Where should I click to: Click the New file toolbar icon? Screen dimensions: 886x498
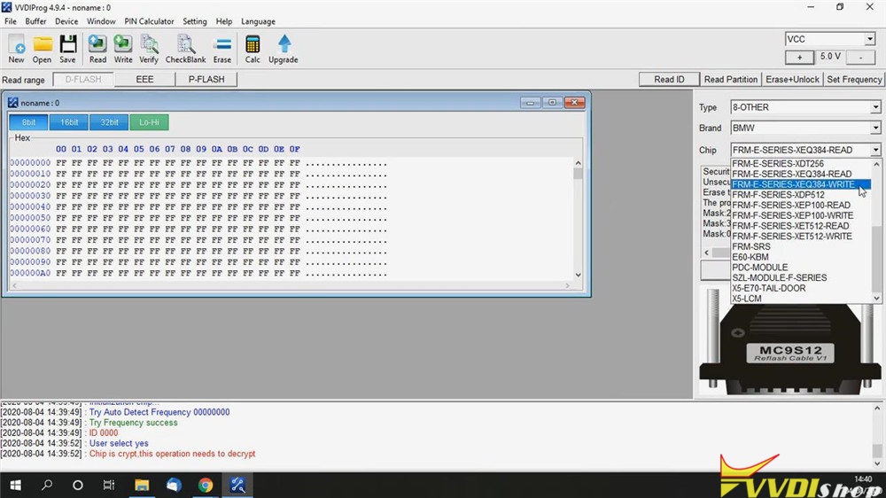(16, 49)
